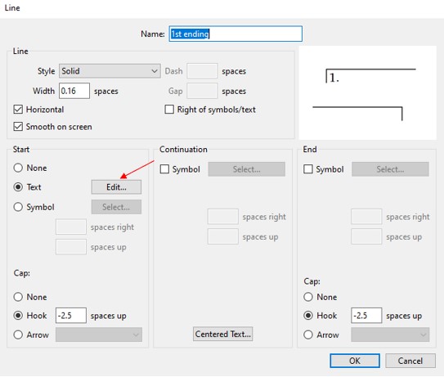Open the Centered Text... dialog
This screenshot has width=444, height=377.
[x=223, y=334]
